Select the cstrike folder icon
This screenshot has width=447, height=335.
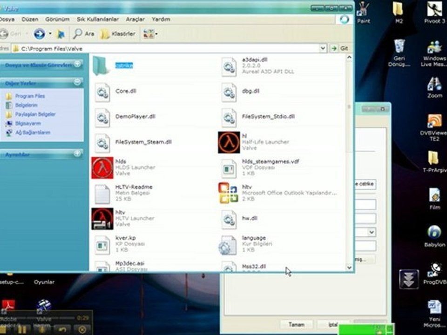[x=101, y=66]
